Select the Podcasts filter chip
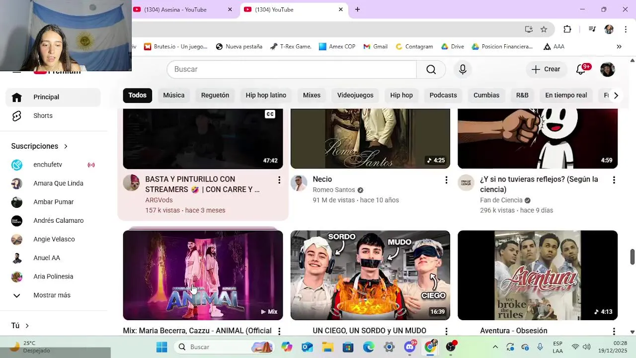The image size is (636, 358). [443, 95]
